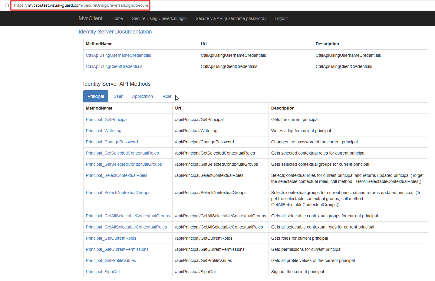The width and height of the screenshot is (435, 281).
Task: Open the CallApiUsingUsernameCredentials link
Action: pyautogui.click(x=118, y=55)
